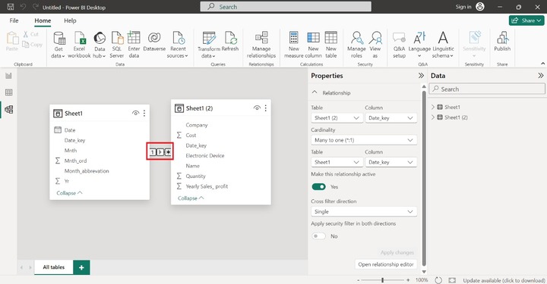547x284 pixels.
Task: Click the zoom out minus button
Action: point(359,280)
